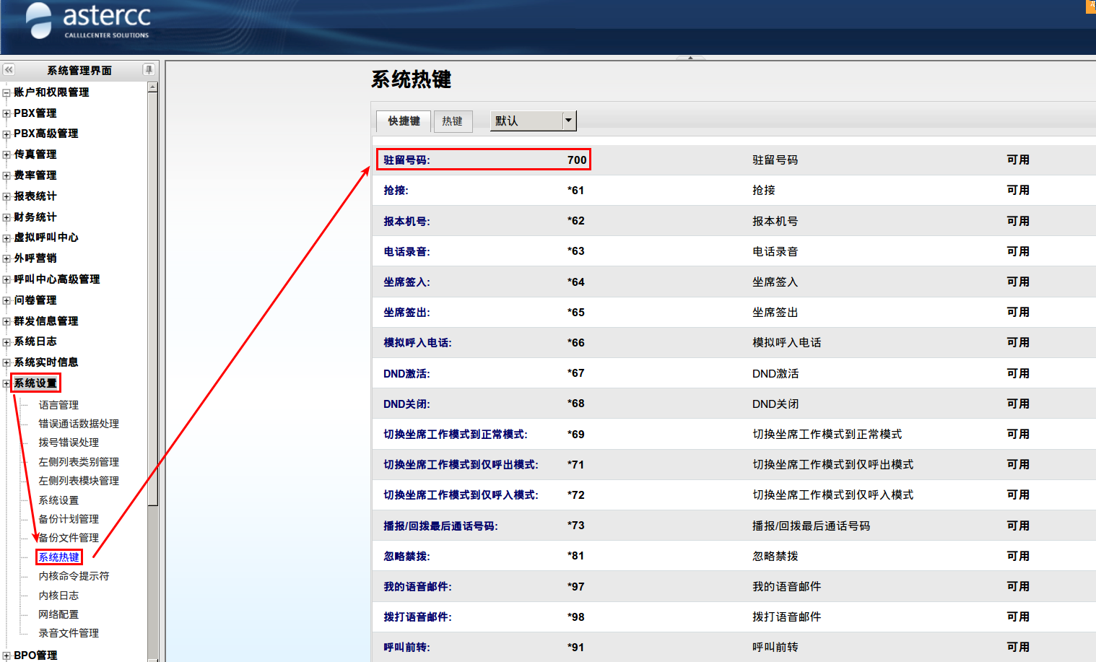Viewport: 1096px width, 662px height.
Task: Click the 电话录音 hotkey entry
Action: [x=406, y=252]
